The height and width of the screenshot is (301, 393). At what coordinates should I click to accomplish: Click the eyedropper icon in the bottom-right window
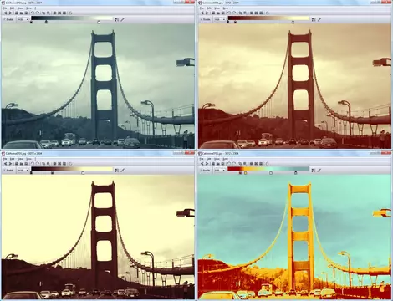click(319, 170)
